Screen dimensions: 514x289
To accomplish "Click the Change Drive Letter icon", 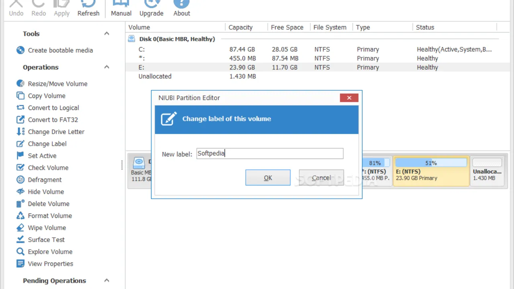I will coord(20,132).
